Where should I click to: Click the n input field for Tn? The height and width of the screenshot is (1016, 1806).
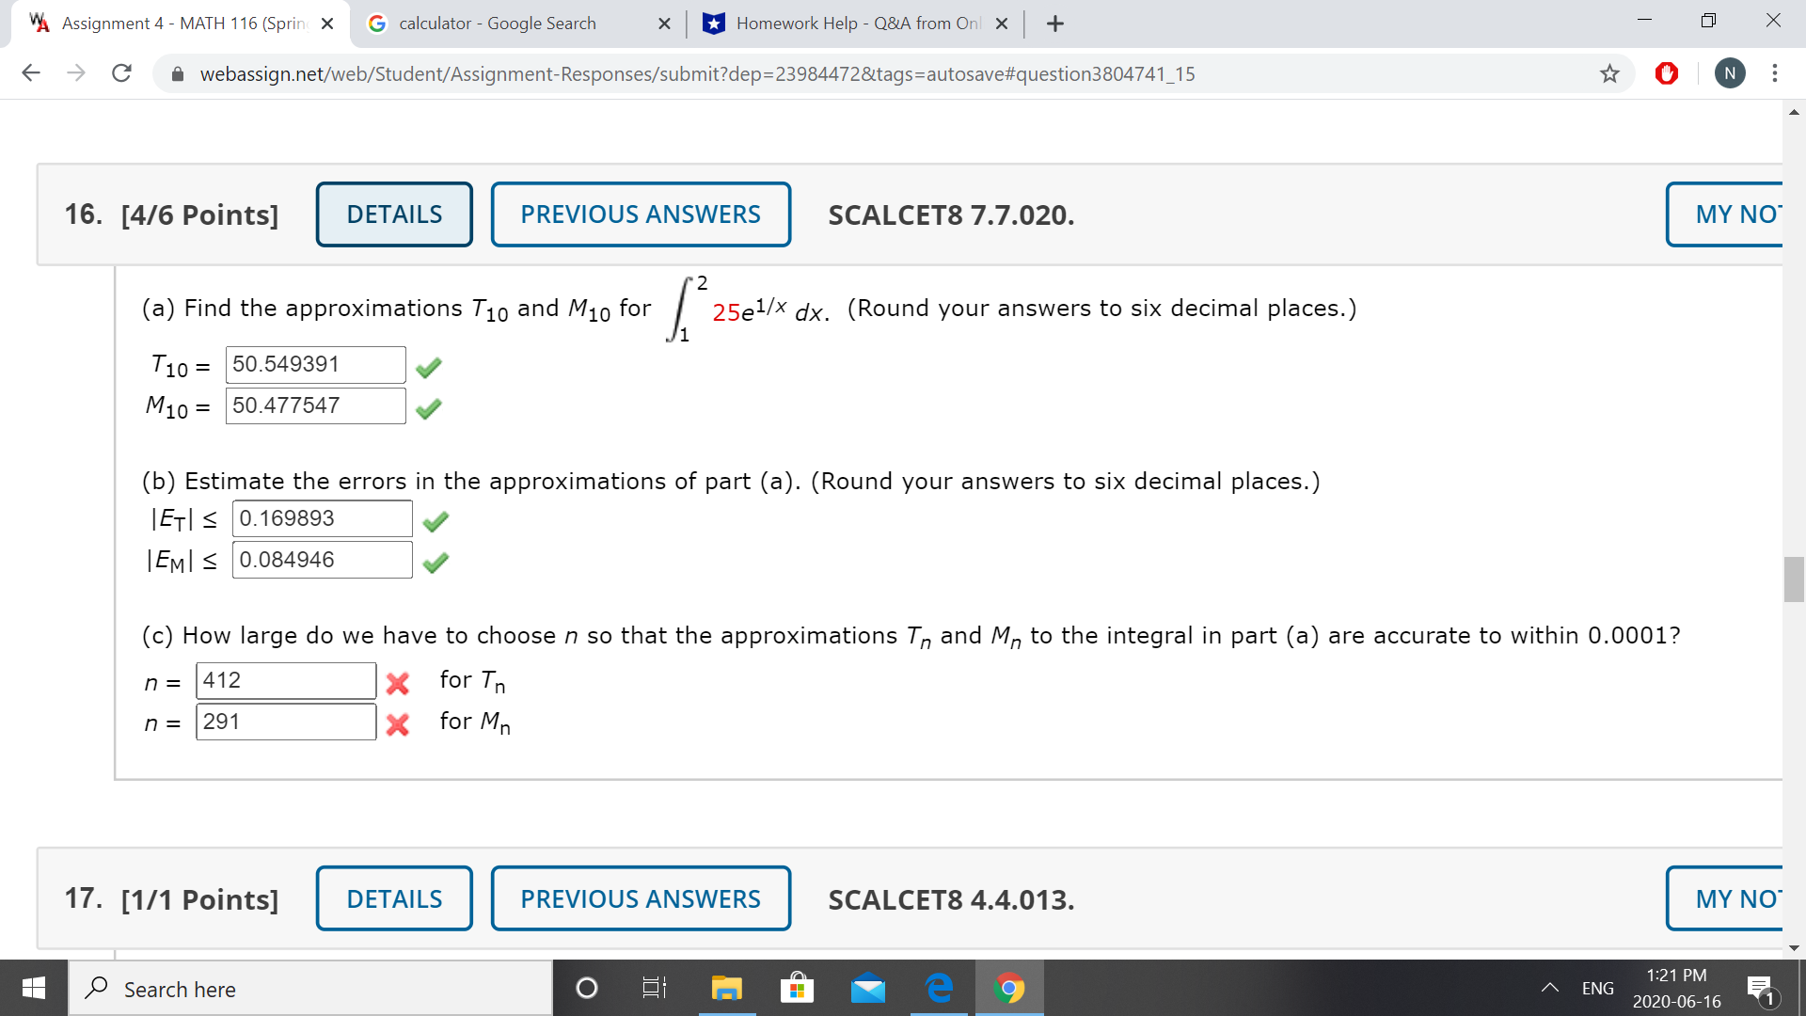pyautogui.click(x=285, y=681)
